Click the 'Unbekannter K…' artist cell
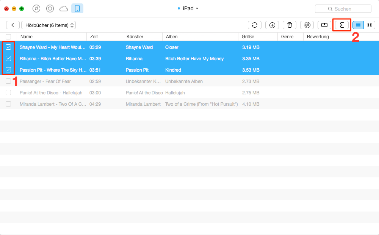This screenshot has height=235, width=379. click(143, 81)
